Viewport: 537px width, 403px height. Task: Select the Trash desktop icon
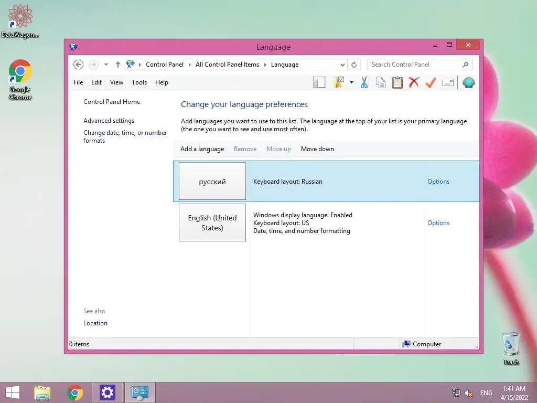click(511, 349)
